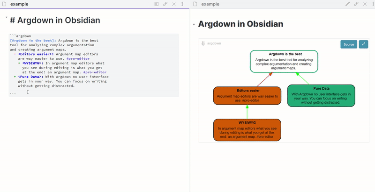
Task: Click the WYSIWYG map node
Action: click(x=247, y=130)
